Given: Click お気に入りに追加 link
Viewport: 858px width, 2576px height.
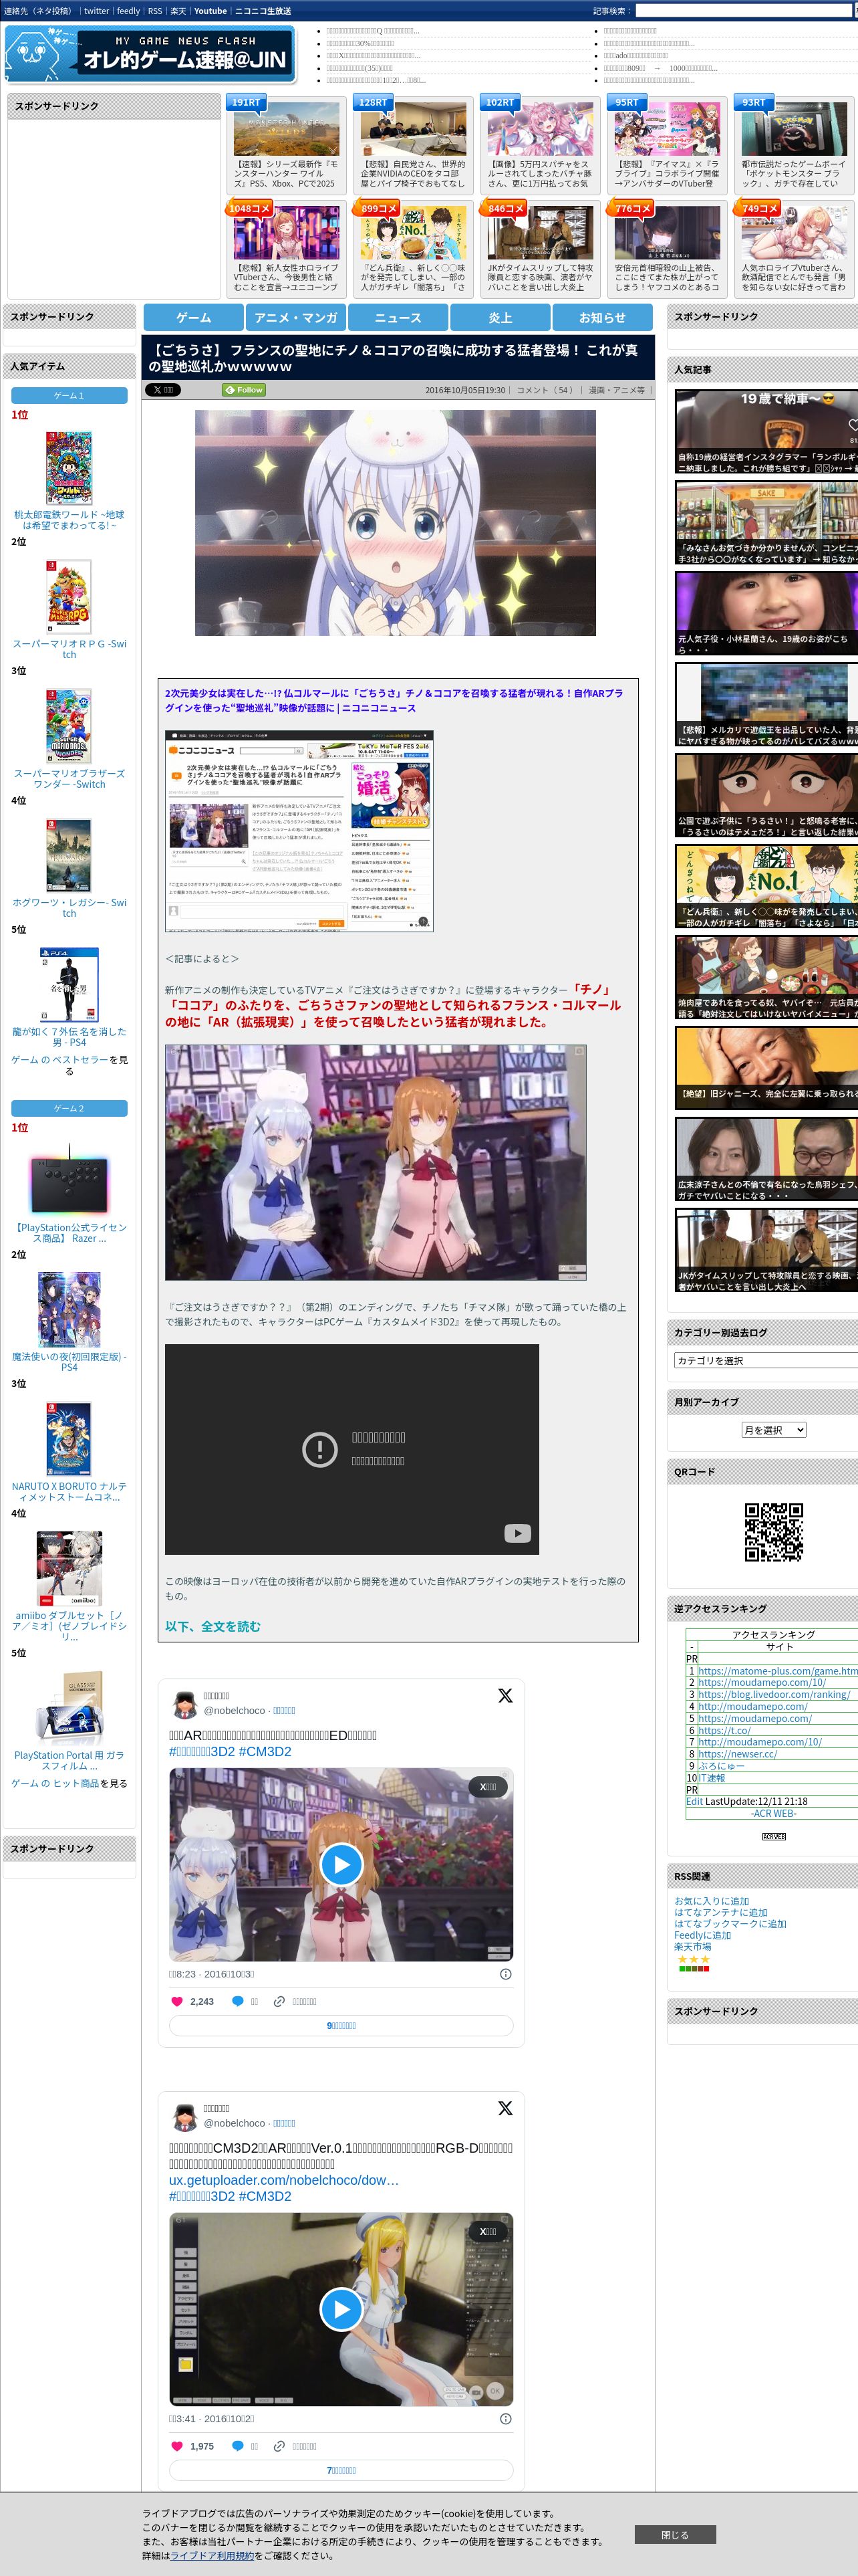Looking at the screenshot, I should 711,1901.
